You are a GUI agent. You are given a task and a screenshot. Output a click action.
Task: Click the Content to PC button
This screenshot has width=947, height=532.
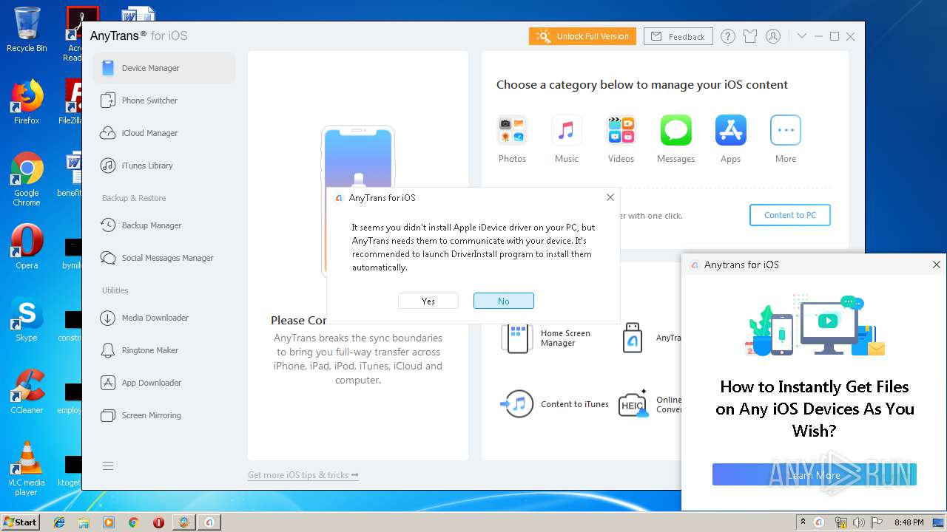pyautogui.click(x=790, y=215)
